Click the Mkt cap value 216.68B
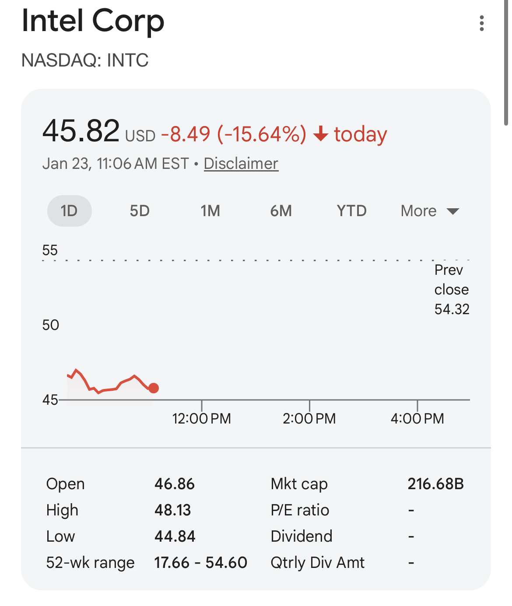Image resolution: width=512 pixels, height=606 pixels. pyautogui.click(x=435, y=484)
